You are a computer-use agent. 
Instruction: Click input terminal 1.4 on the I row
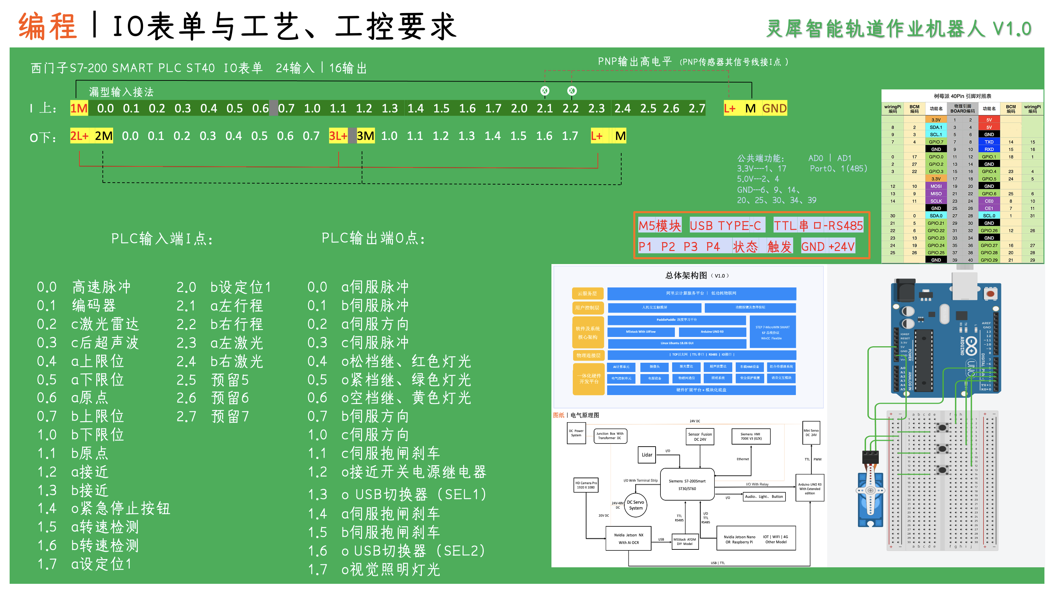(x=415, y=108)
